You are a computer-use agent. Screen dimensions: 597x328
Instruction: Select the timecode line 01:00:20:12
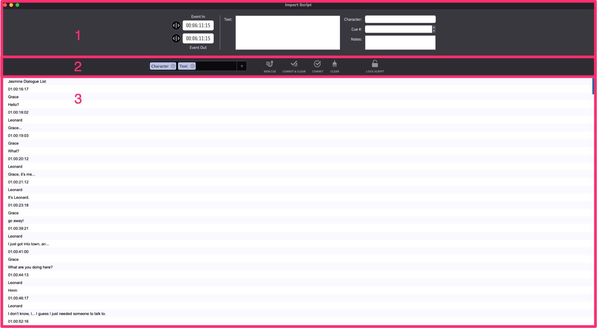click(x=18, y=159)
